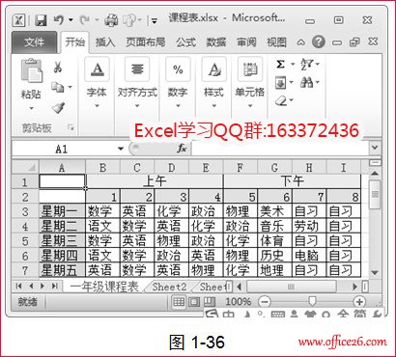
Task: Open the 文件 tab
Action: [x=34, y=42]
